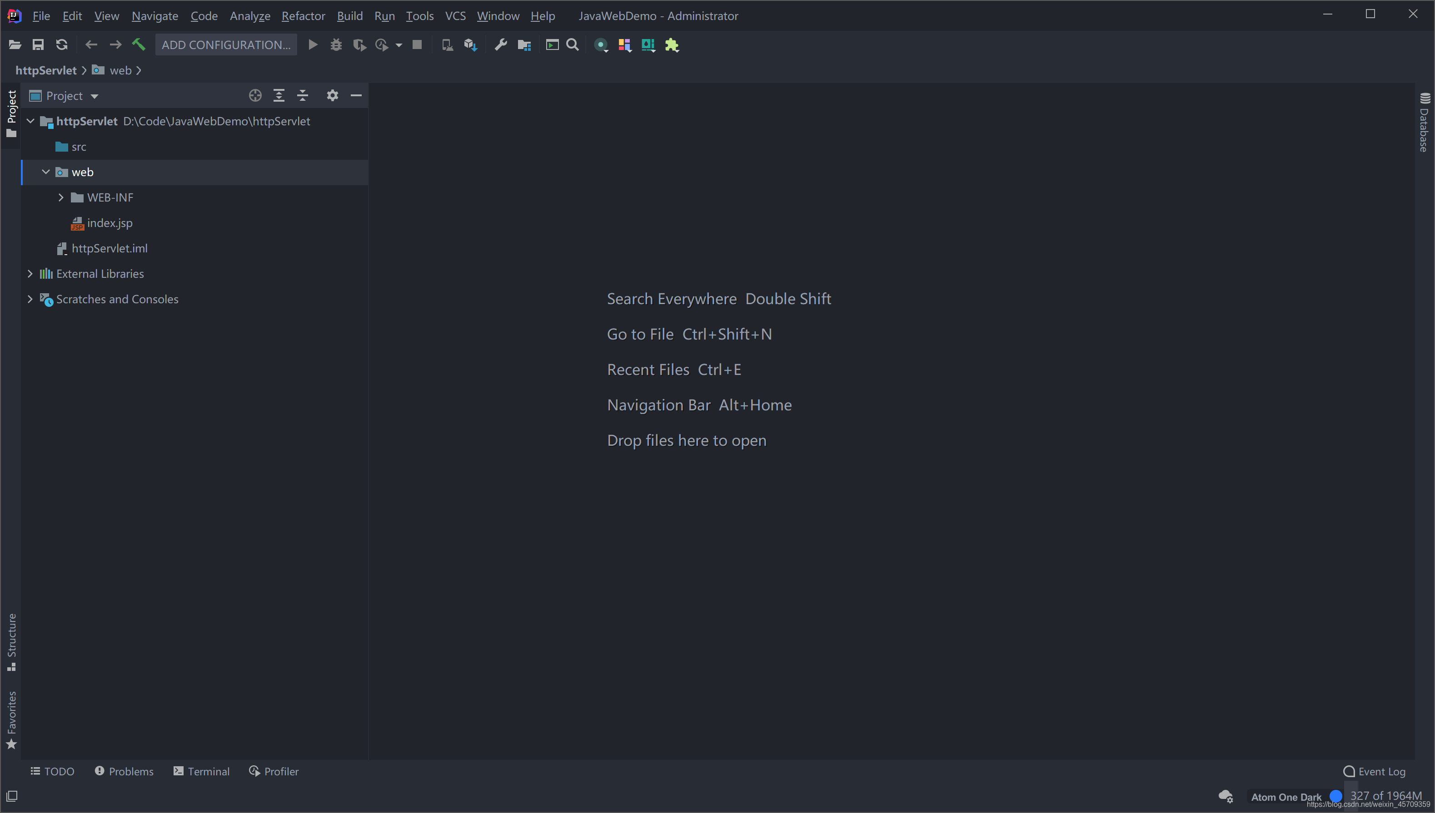This screenshot has width=1435, height=813.
Task: Click the Collapse All icon in Project panel
Action: [x=302, y=96]
